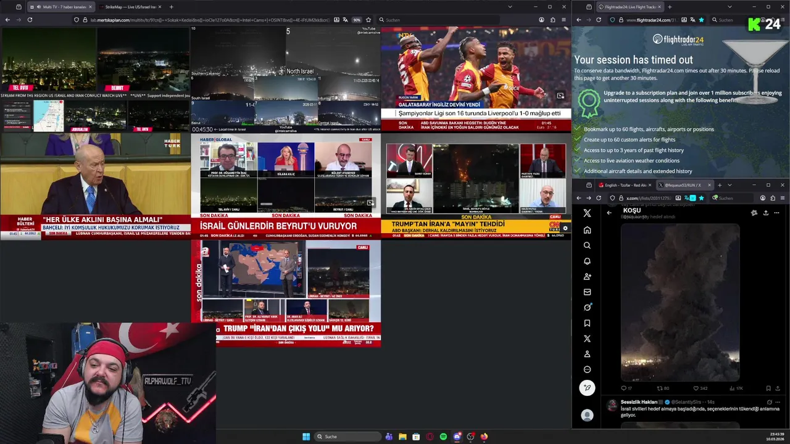Open Profile icon in X sidebar
The width and height of the screenshot is (790, 444).
click(x=587, y=354)
